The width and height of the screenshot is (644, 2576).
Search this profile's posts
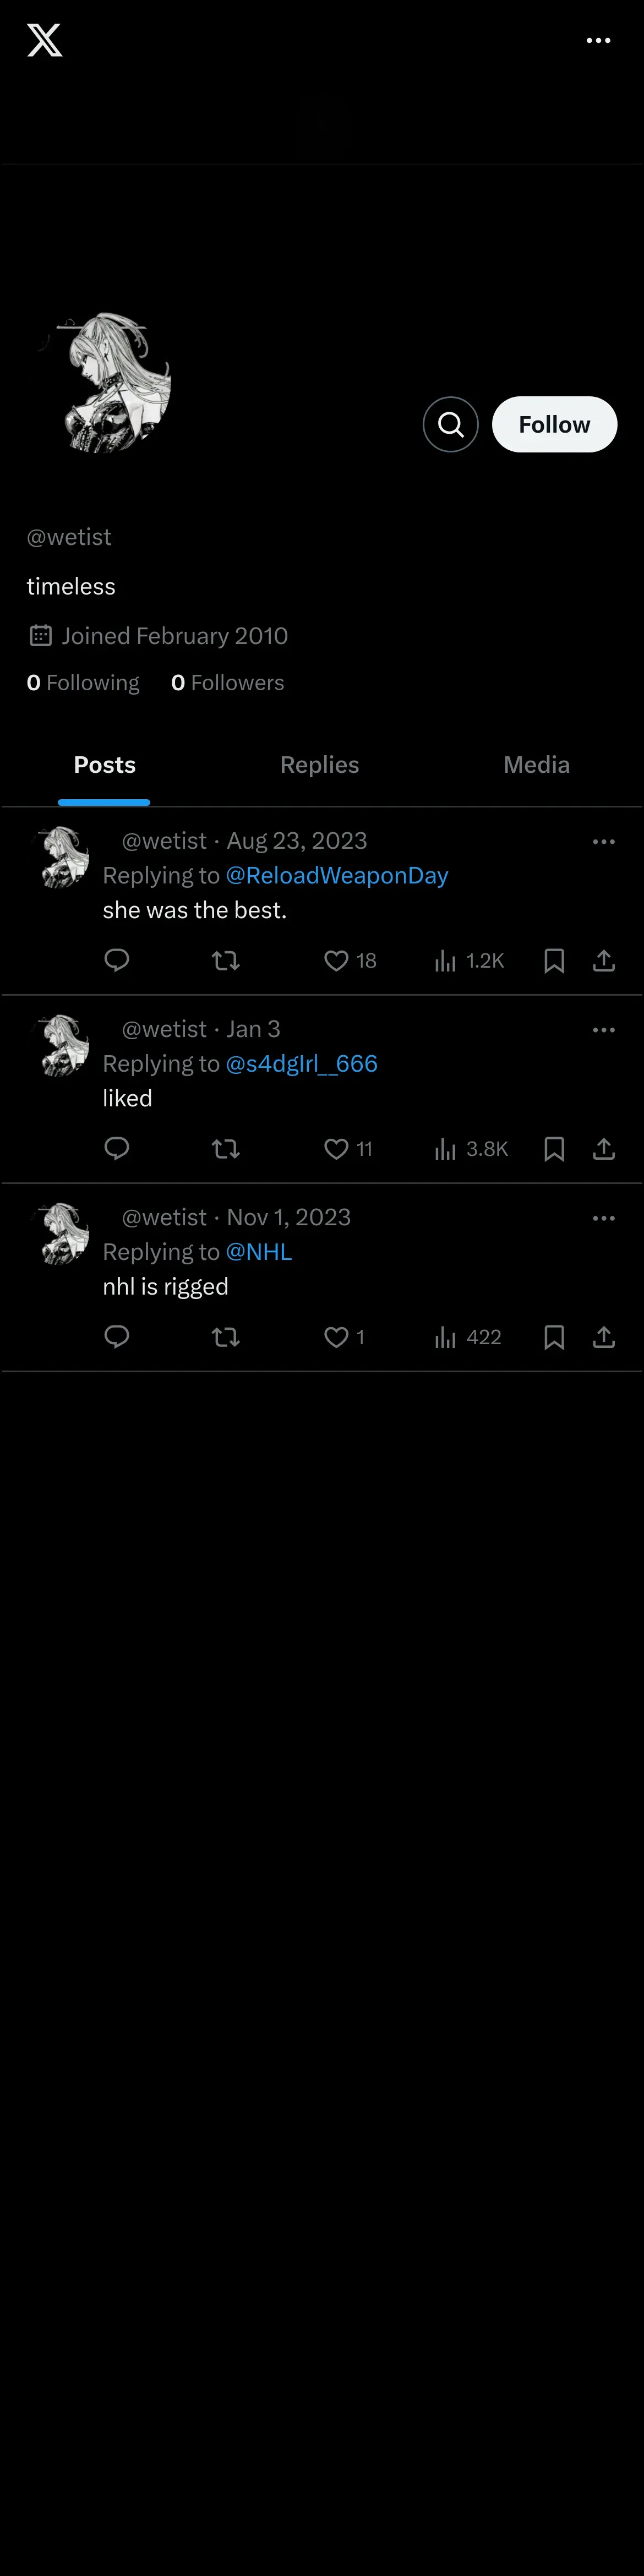coord(450,424)
